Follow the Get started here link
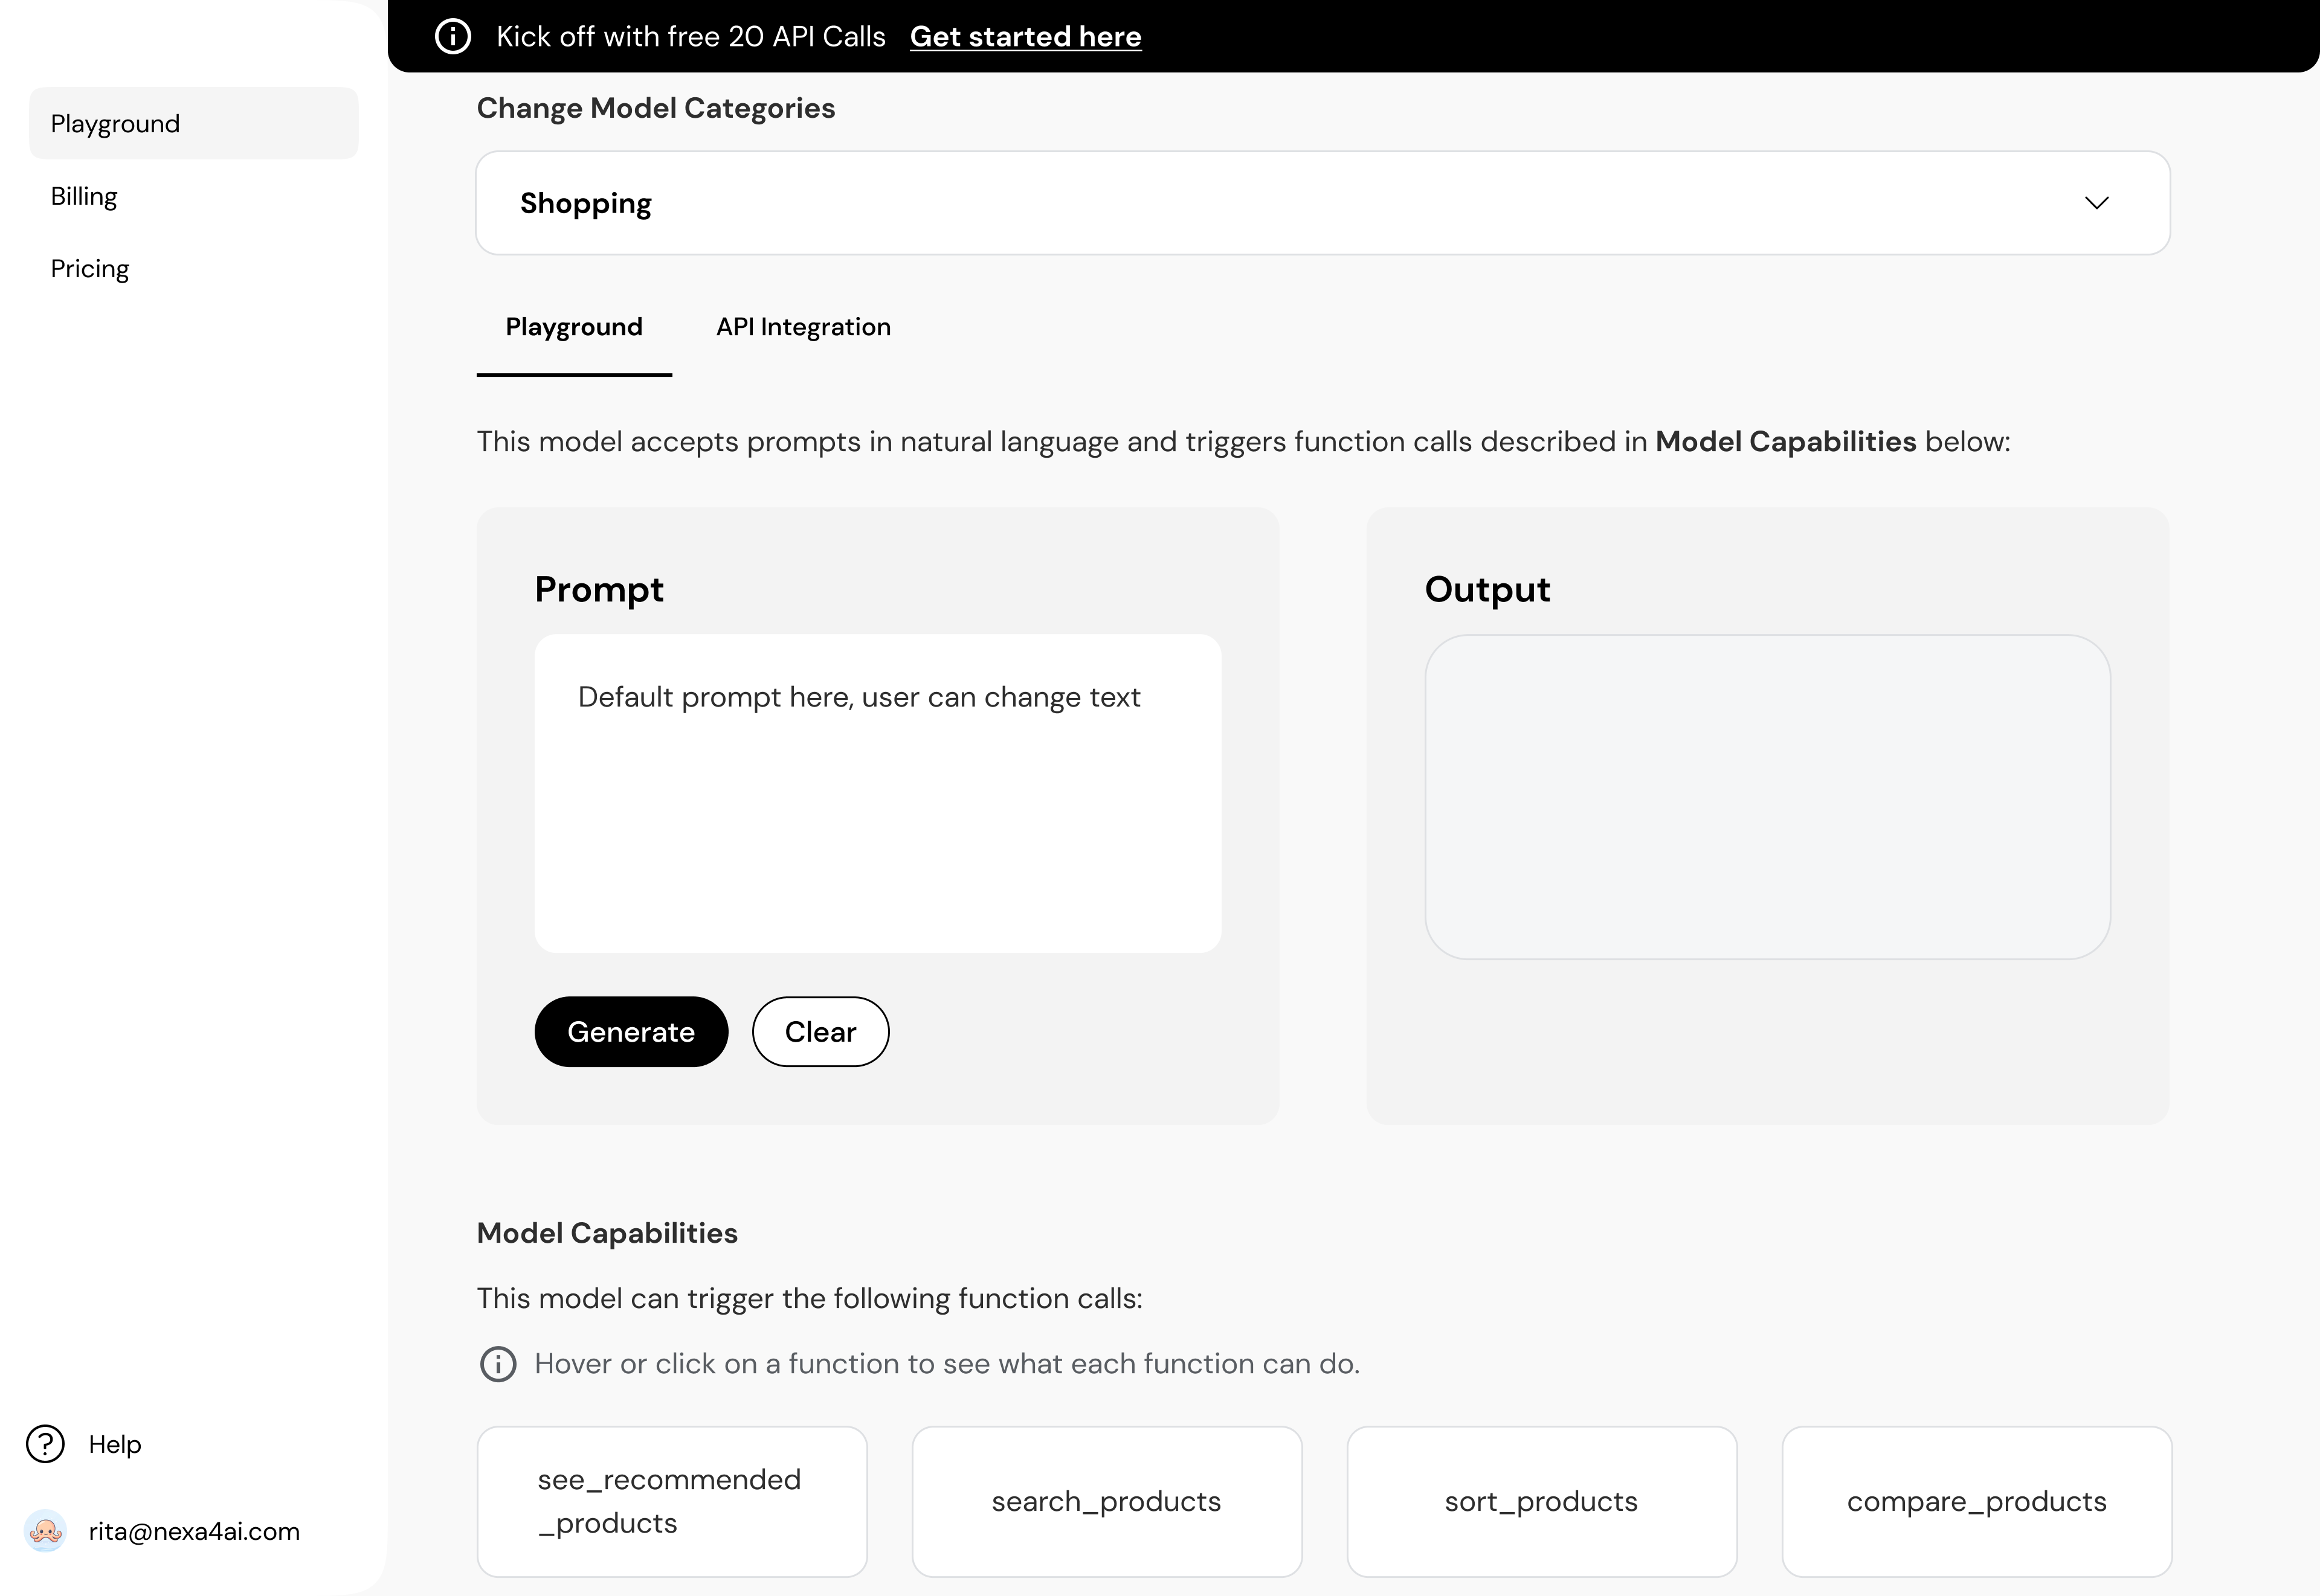Image resolution: width=2320 pixels, height=1596 pixels. click(x=1025, y=37)
